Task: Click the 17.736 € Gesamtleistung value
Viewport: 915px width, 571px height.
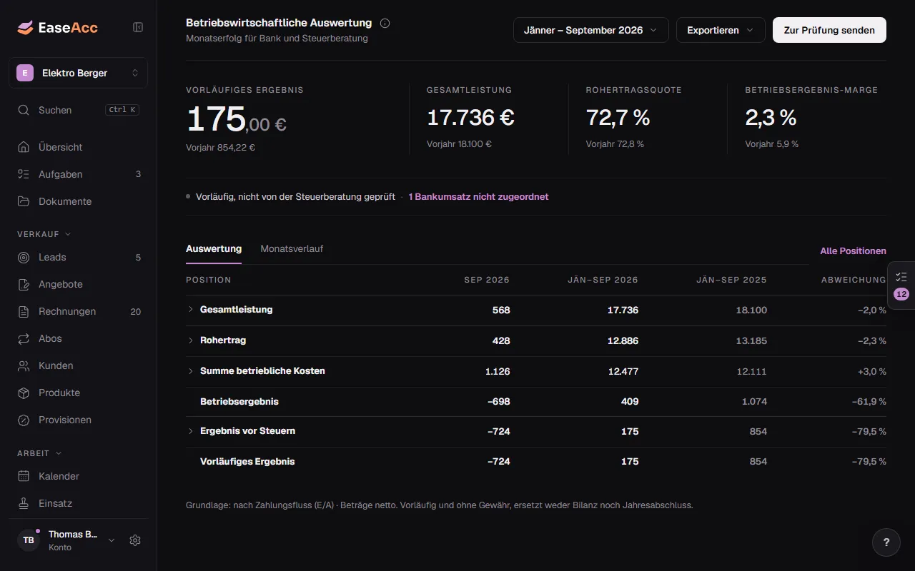Action: click(x=470, y=118)
